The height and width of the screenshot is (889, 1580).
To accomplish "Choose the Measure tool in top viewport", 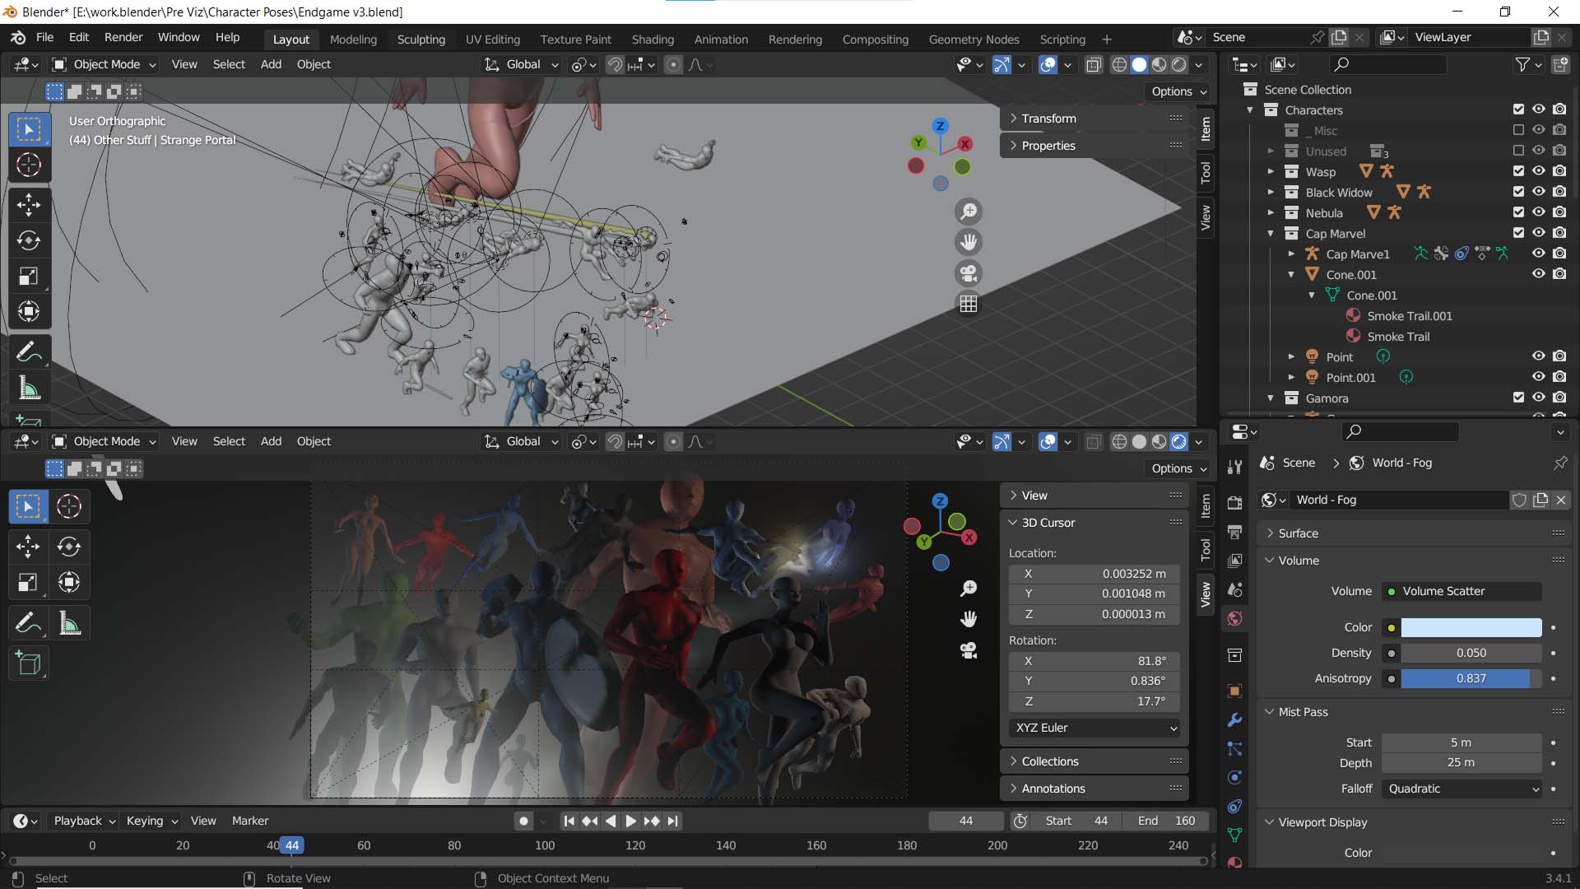I will (x=29, y=388).
